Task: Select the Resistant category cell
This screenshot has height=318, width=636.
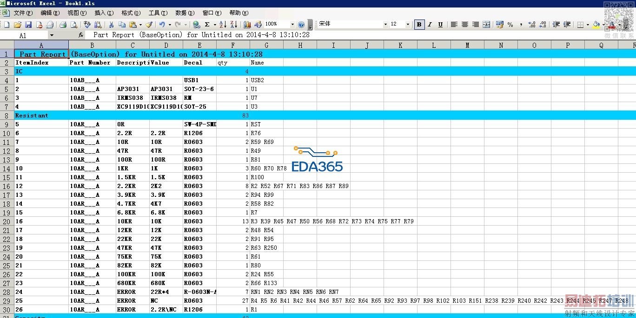Action: [41, 115]
